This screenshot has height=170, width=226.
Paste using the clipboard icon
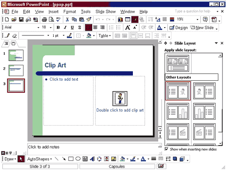click(81, 19)
